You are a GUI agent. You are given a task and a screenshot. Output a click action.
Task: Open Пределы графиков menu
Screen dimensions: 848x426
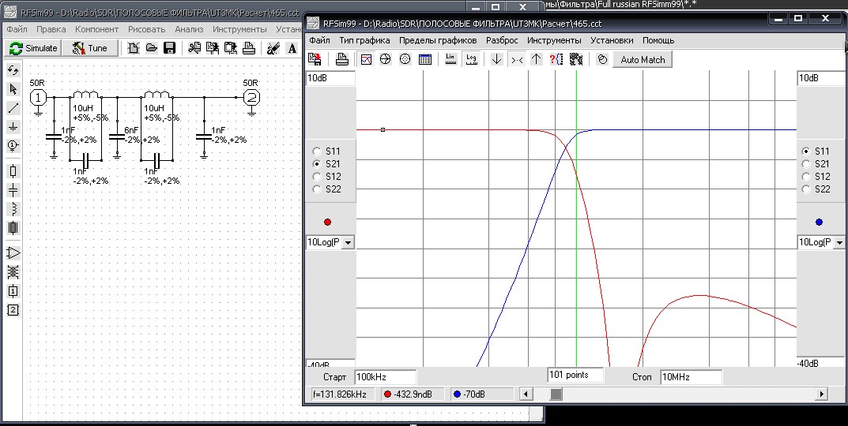438,40
